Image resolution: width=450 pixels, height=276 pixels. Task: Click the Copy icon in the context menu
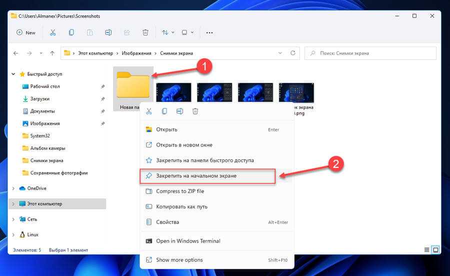click(164, 111)
